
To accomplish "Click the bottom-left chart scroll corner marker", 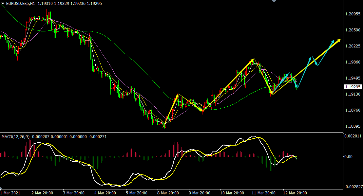I will coord(1,188).
